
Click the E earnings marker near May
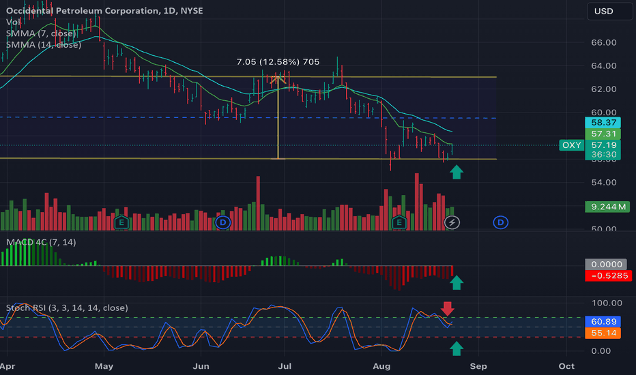click(121, 222)
